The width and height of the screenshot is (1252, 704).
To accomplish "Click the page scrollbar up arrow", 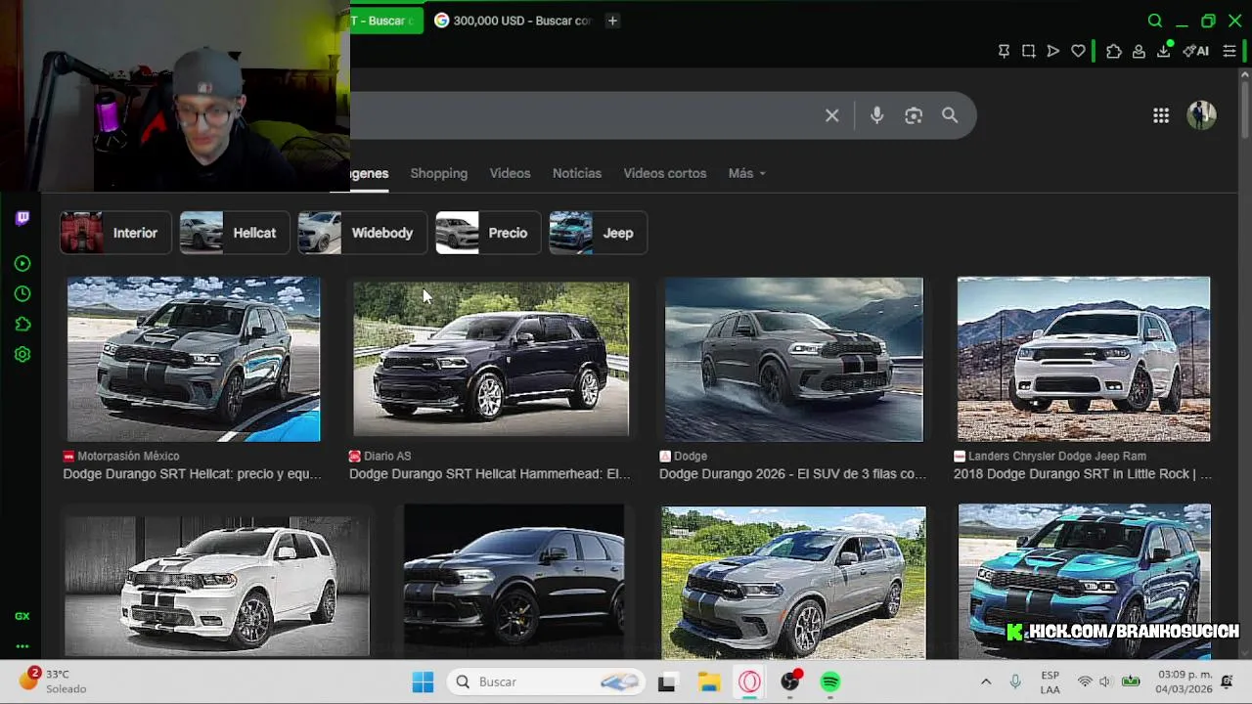I will coord(1245,76).
